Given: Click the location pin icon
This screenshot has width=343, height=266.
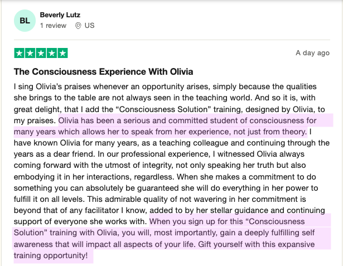Looking at the screenshot, I should tap(78, 26).
